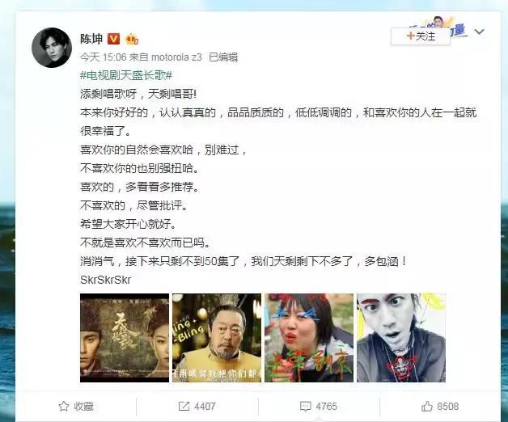Click the star icon to favorite post
This screenshot has width=508, height=422.
(63, 406)
